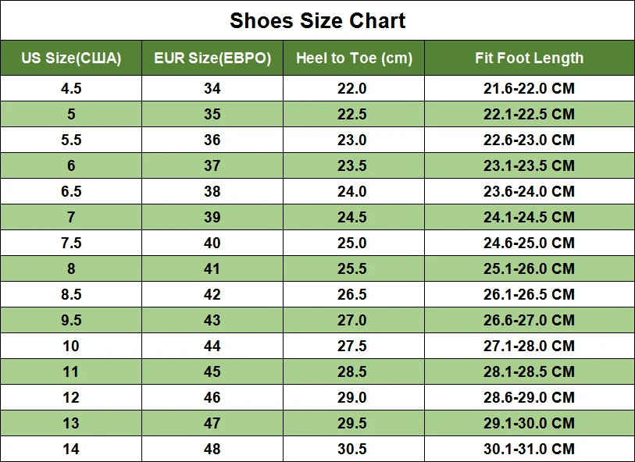Viewport: 635px width, 462px height.
Task: Select US size 6.5 cell
Action: click(x=71, y=191)
